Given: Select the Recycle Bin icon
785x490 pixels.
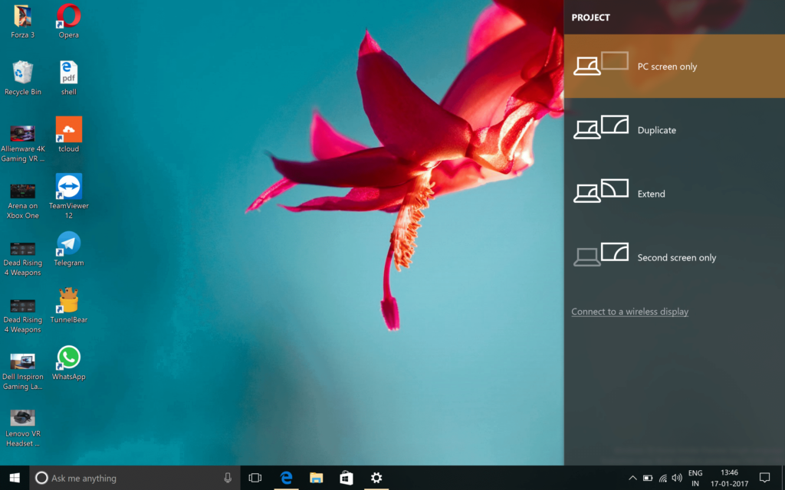Looking at the screenshot, I should click(x=22, y=78).
